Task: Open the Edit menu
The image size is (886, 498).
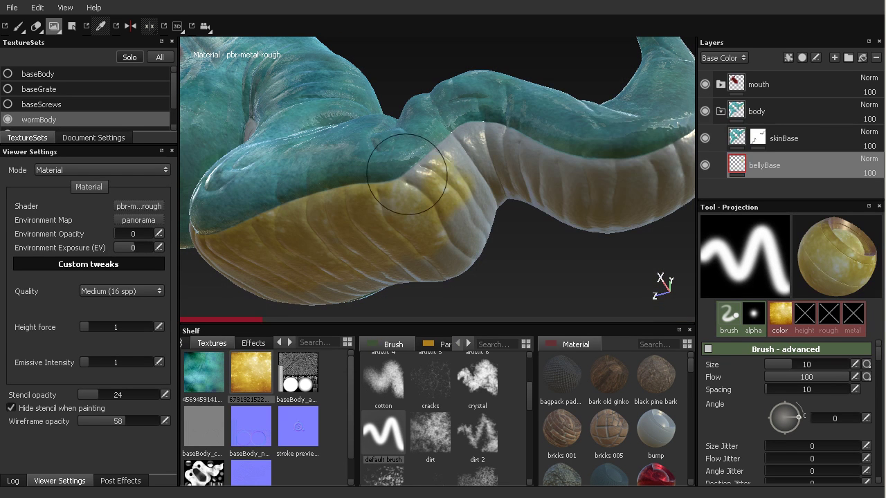Action: [x=37, y=8]
